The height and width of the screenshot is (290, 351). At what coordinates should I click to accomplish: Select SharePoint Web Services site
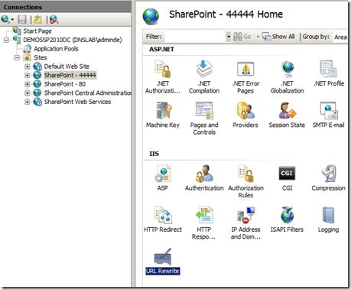click(77, 102)
